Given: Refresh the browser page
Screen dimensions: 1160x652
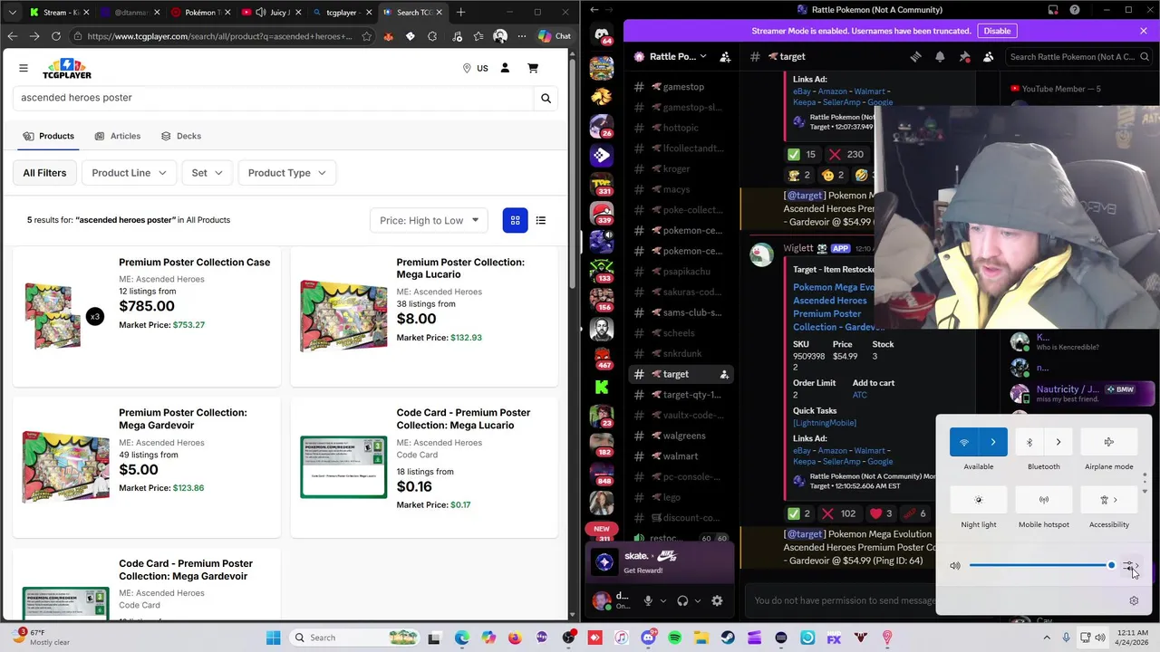Looking at the screenshot, I should (55, 36).
